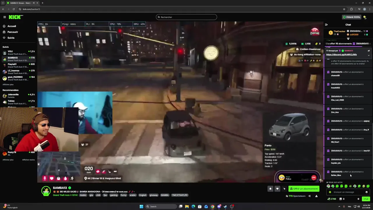Image resolution: width=373 pixels, height=210 pixels.
Task: Collapse with Afficher moins
Action: point(28,160)
